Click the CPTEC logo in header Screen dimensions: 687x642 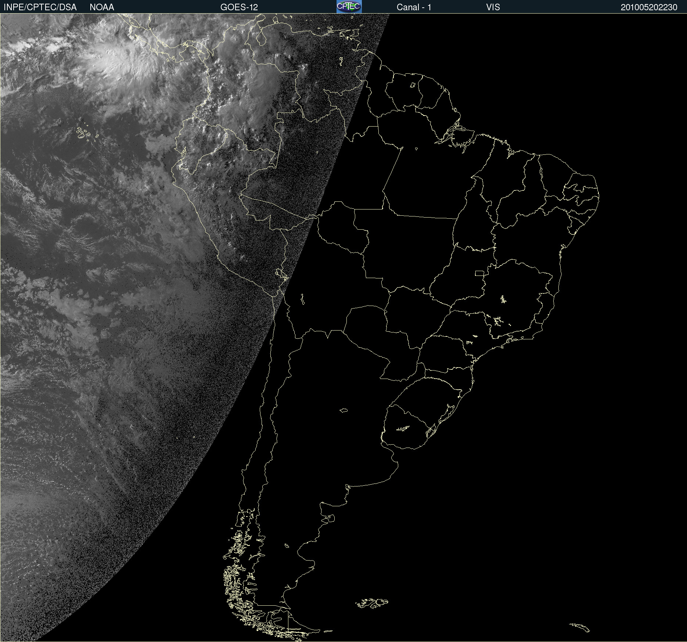(x=349, y=7)
